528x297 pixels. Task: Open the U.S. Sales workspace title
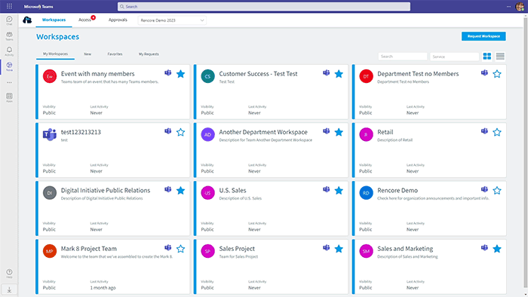coord(232,191)
